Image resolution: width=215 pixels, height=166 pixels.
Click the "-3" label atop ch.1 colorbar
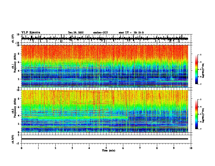coord(200,55)
